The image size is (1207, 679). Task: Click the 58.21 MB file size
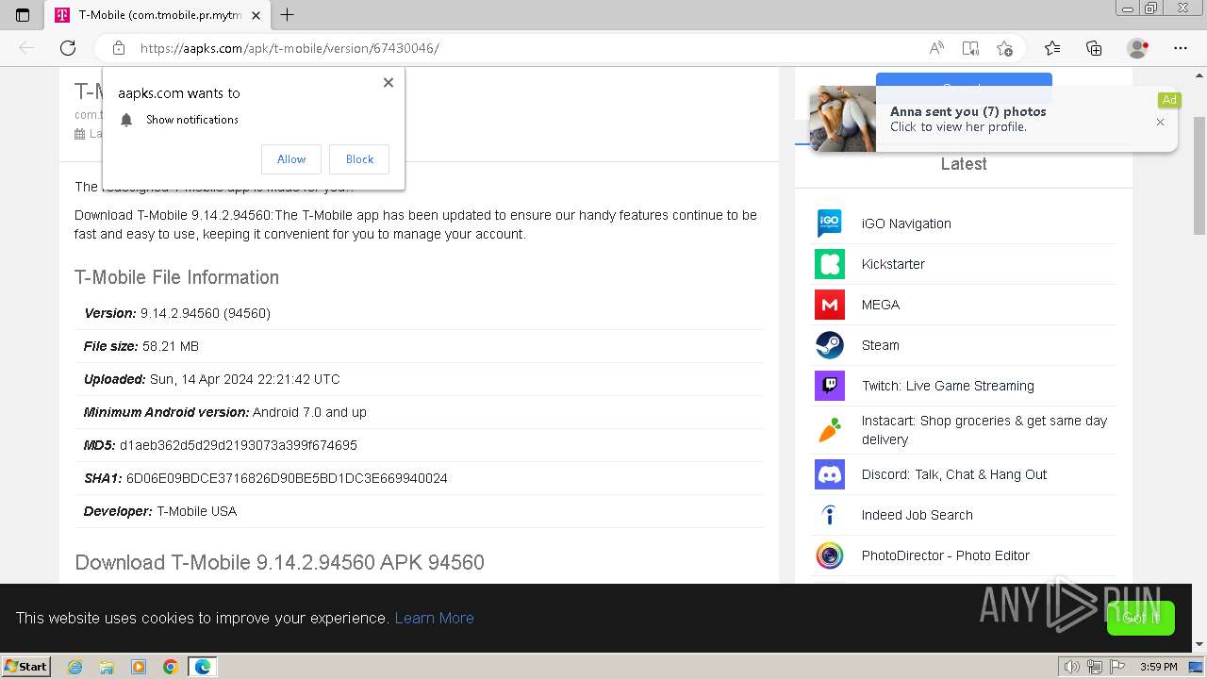[x=171, y=346]
